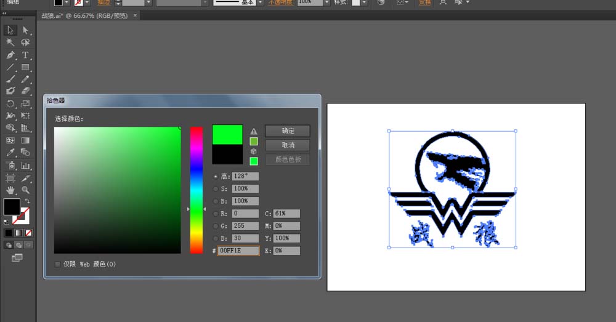The height and width of the screenshot is (322, 616).
Task: Select the Eraser tool
Action: click(25, 91)
